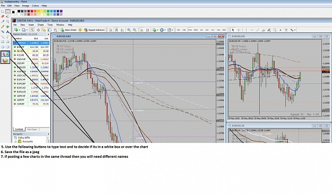Open MetaTrader's Insert menu
Viewport: 332px width, 194px height.
31,25
